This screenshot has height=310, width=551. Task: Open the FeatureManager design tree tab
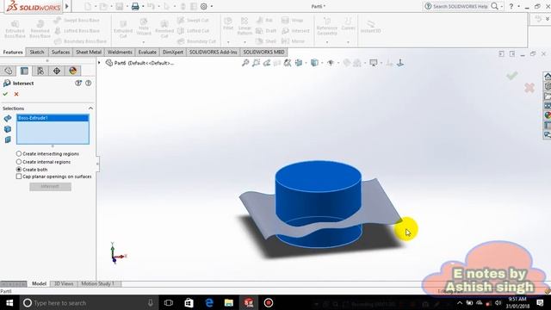[x=9, y=71]
